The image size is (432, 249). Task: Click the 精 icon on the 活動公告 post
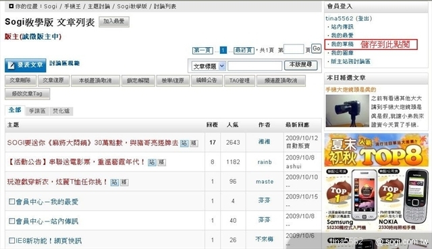coord(161,162)
